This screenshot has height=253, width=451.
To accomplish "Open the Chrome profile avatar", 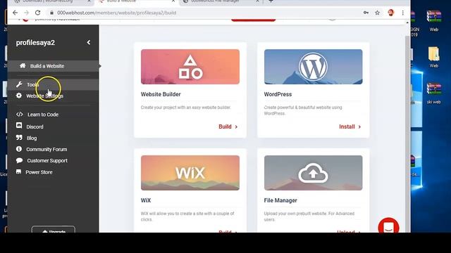I will pos(390,13).
